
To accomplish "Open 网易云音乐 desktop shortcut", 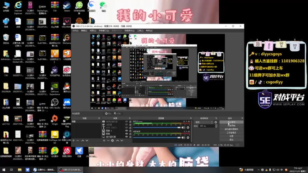I will tap(67, 152).
